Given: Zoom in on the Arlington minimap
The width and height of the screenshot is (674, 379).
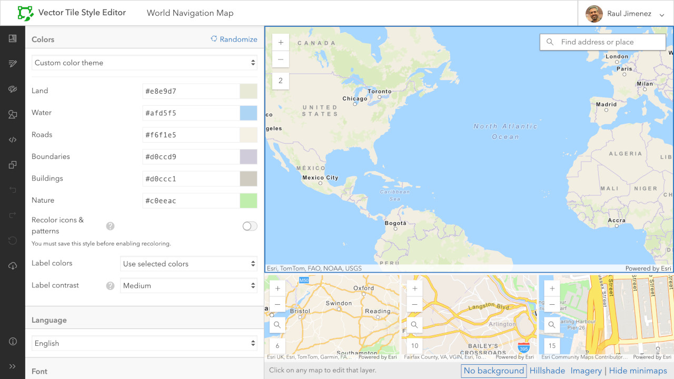Looking at the screenshot, I should coord(414,288).
